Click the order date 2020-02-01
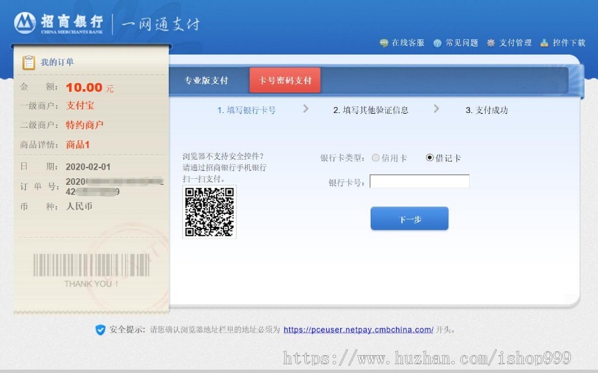Image resolution: width=598 pixels, height=373 pixels. pos(88,167)
